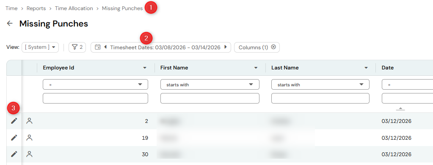Click the back arrow beside Missing Punches
Viewport: 433px width, 165px height.
pyautogui.click(x=10, y=24)
